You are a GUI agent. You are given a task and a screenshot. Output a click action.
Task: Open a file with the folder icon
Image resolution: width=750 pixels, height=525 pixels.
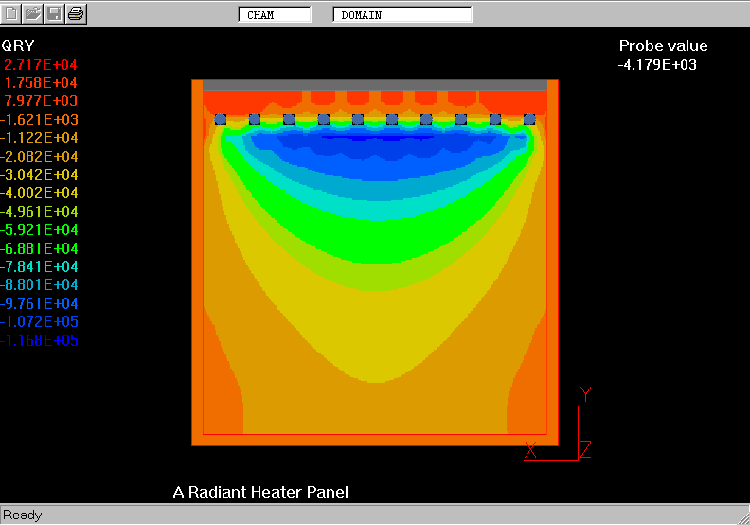click(x=33, y=13)
